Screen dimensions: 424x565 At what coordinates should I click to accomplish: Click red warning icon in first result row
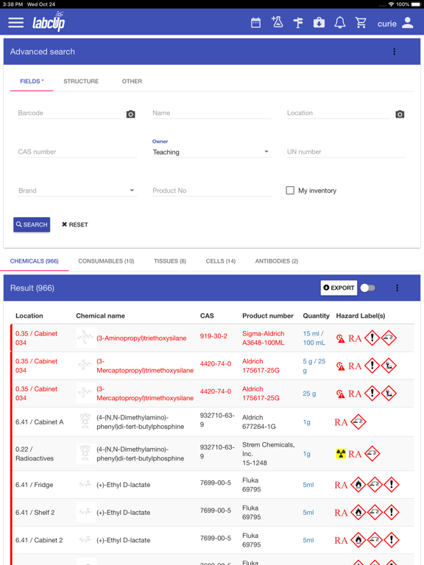pyautogui.click(x=340, y=338)
